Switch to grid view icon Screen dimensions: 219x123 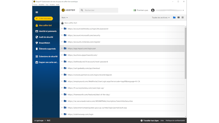point(179,17)
